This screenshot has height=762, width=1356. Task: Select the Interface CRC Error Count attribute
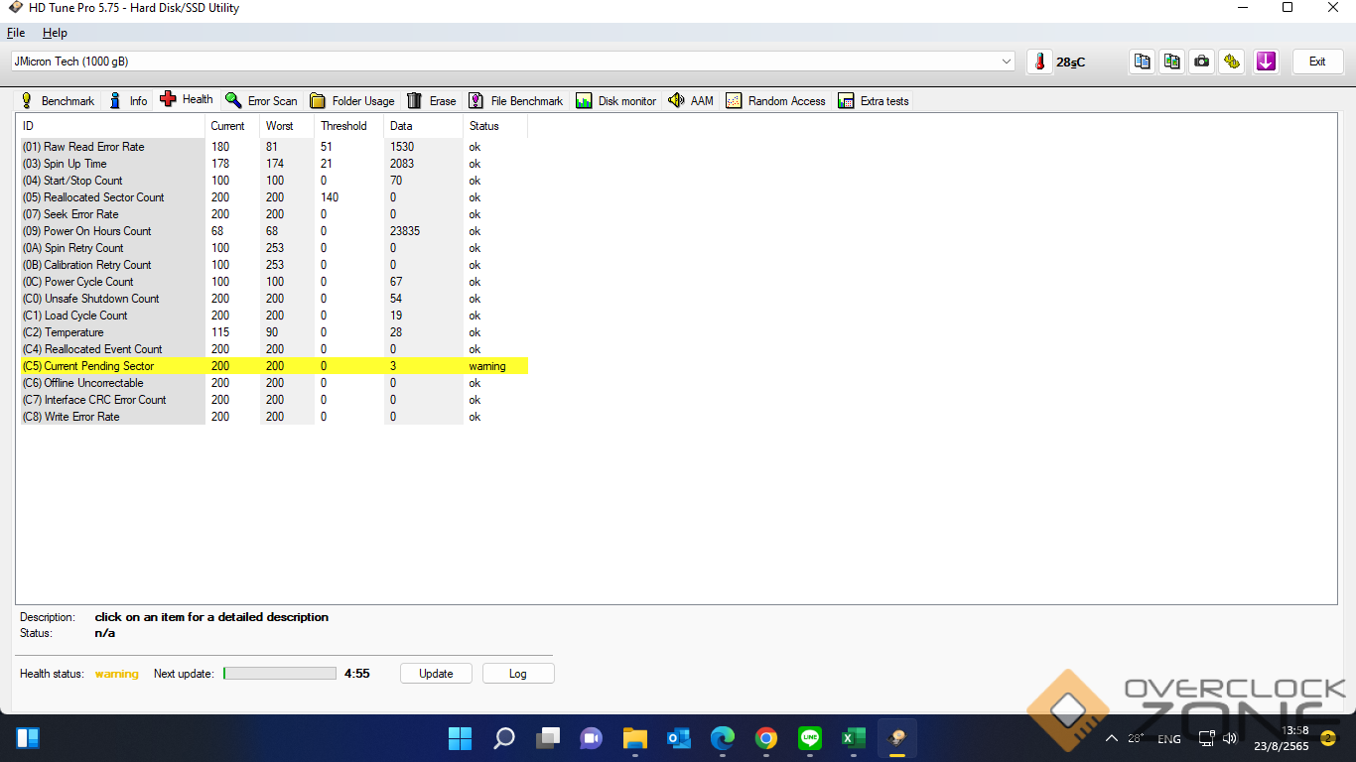pyautogui.click(x=272, y=400)
